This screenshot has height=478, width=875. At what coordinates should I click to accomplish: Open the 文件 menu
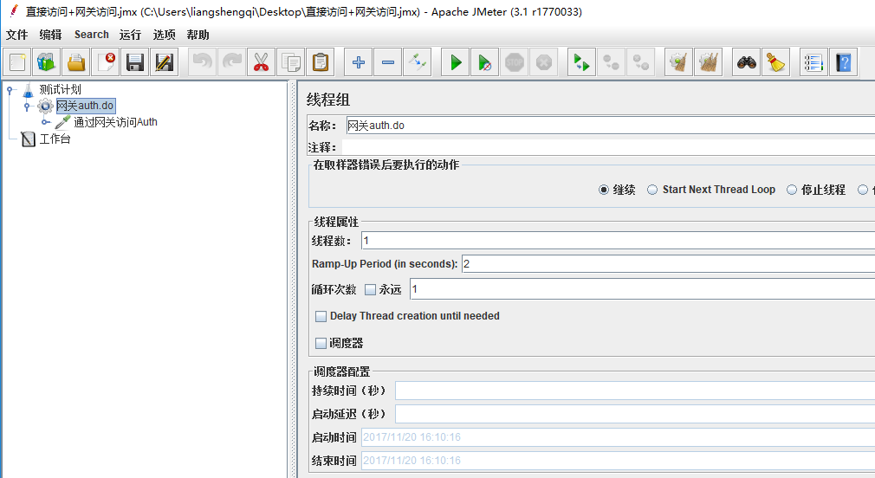[16, 35]
